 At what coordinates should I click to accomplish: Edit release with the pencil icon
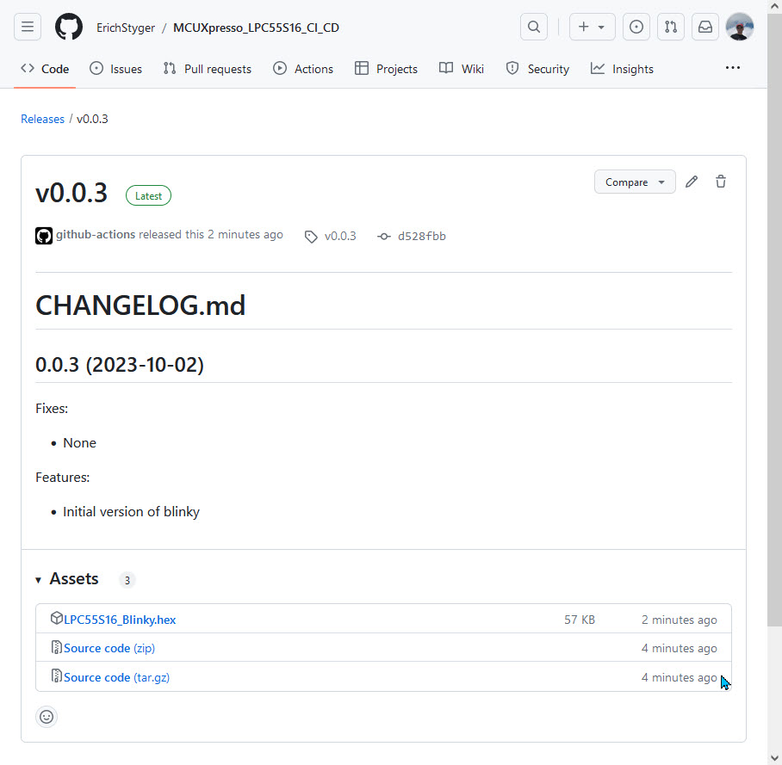click(692, 182)
